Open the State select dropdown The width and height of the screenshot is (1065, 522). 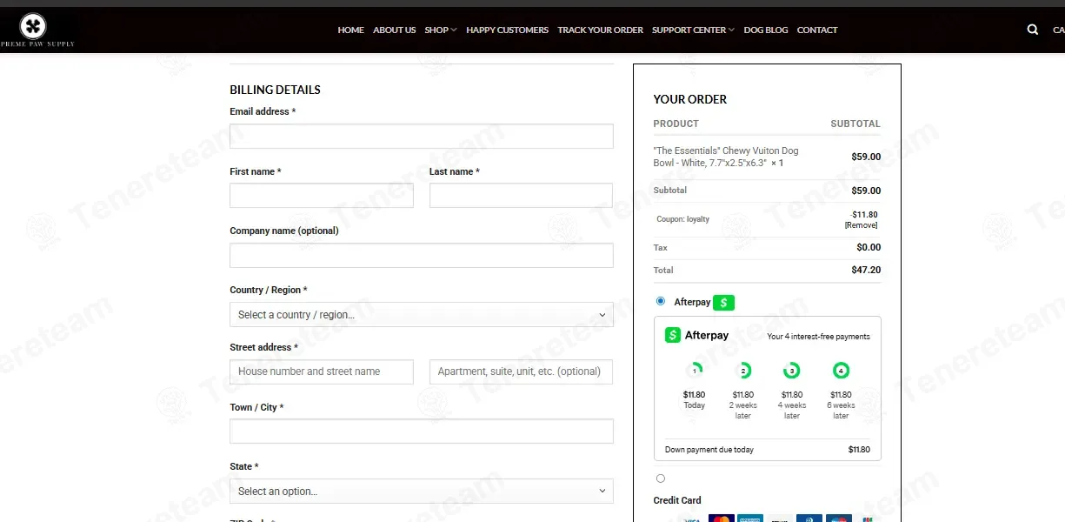[422, 492]
